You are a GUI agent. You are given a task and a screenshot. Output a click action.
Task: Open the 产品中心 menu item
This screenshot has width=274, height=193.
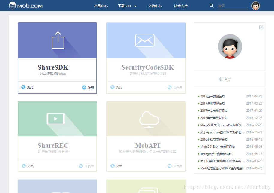click(101, 6)
